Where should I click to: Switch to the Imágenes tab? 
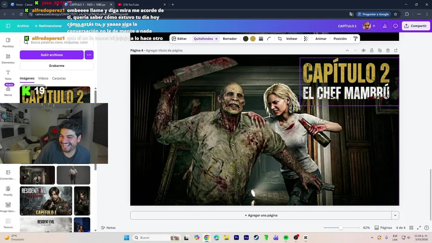click(27, 78)
